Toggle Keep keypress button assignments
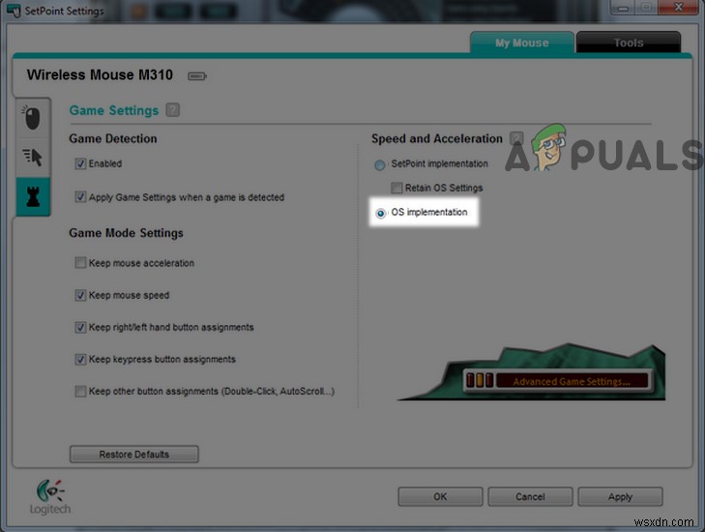The height and width of the screenshot is (532, 705). pyautogui.click(x=80, y=359)
